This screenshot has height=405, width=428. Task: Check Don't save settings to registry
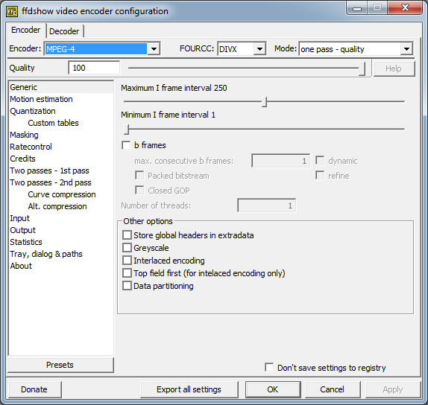pos(269,367)
